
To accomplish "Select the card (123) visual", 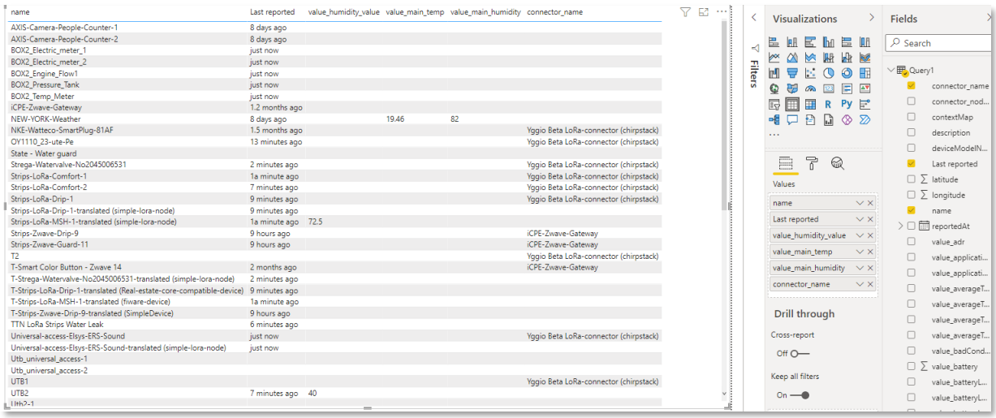I will click(x=829, y=88).
